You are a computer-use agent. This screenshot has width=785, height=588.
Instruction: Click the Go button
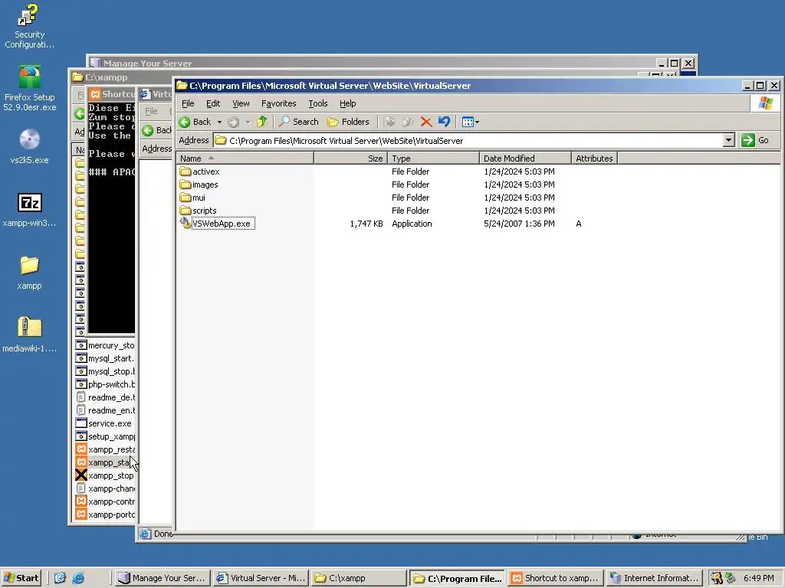(756, 141)
